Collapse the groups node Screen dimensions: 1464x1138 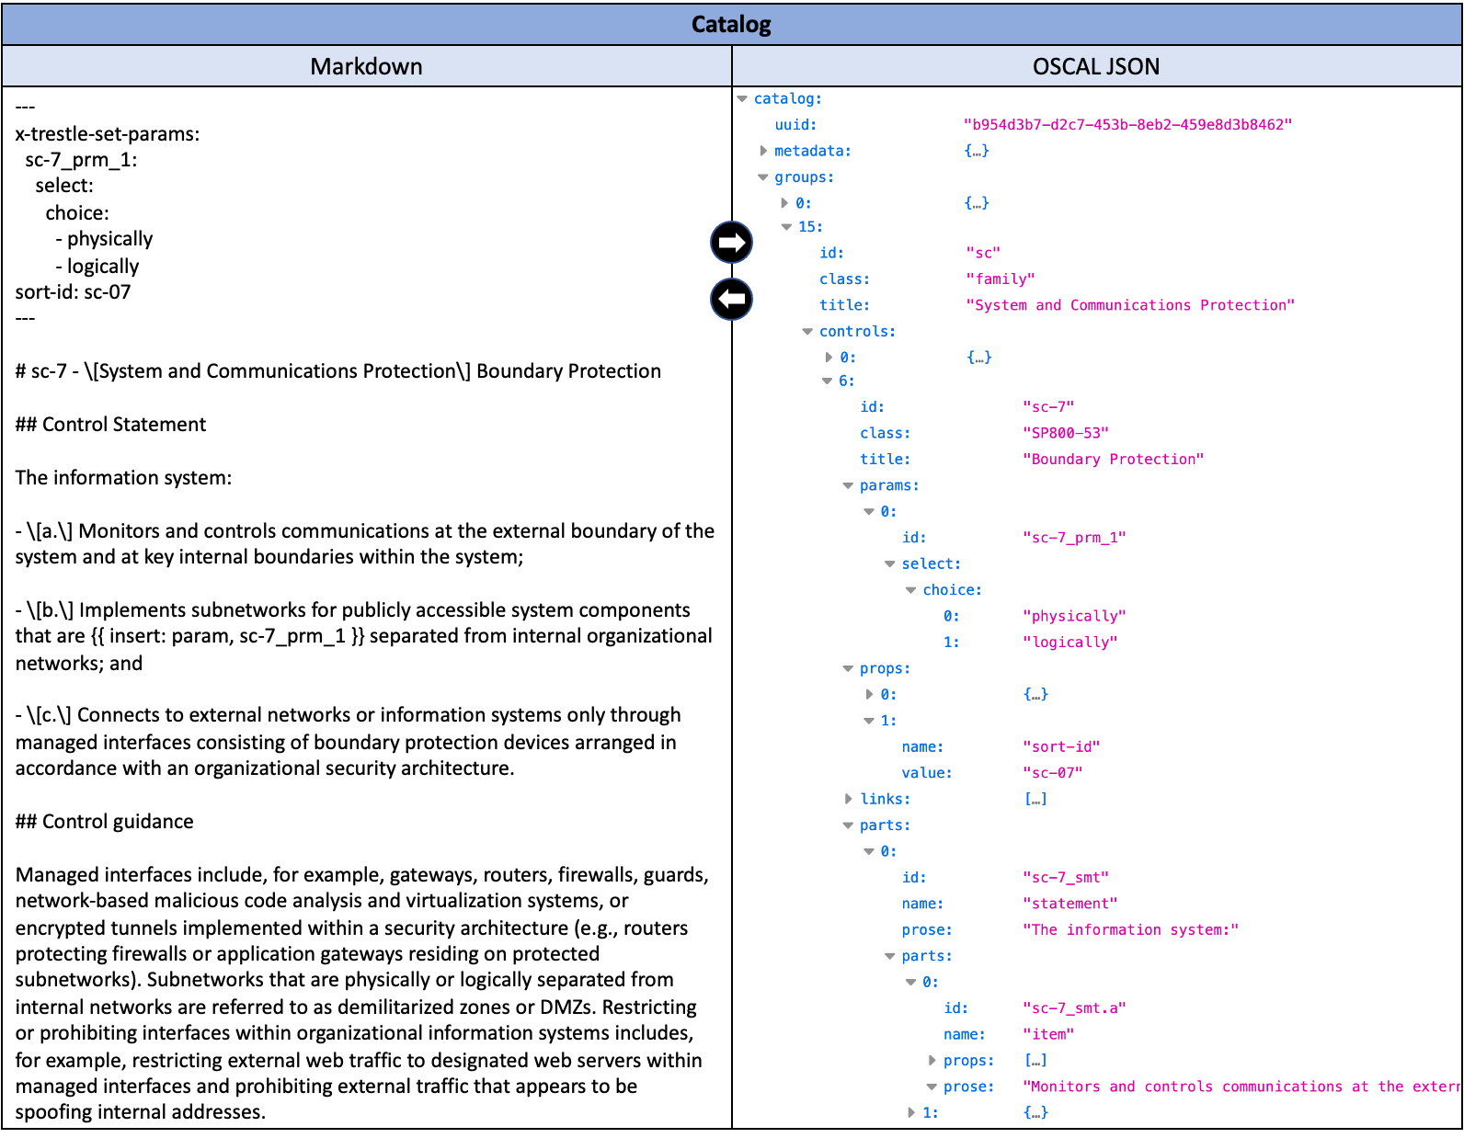[x=762, y=177]
